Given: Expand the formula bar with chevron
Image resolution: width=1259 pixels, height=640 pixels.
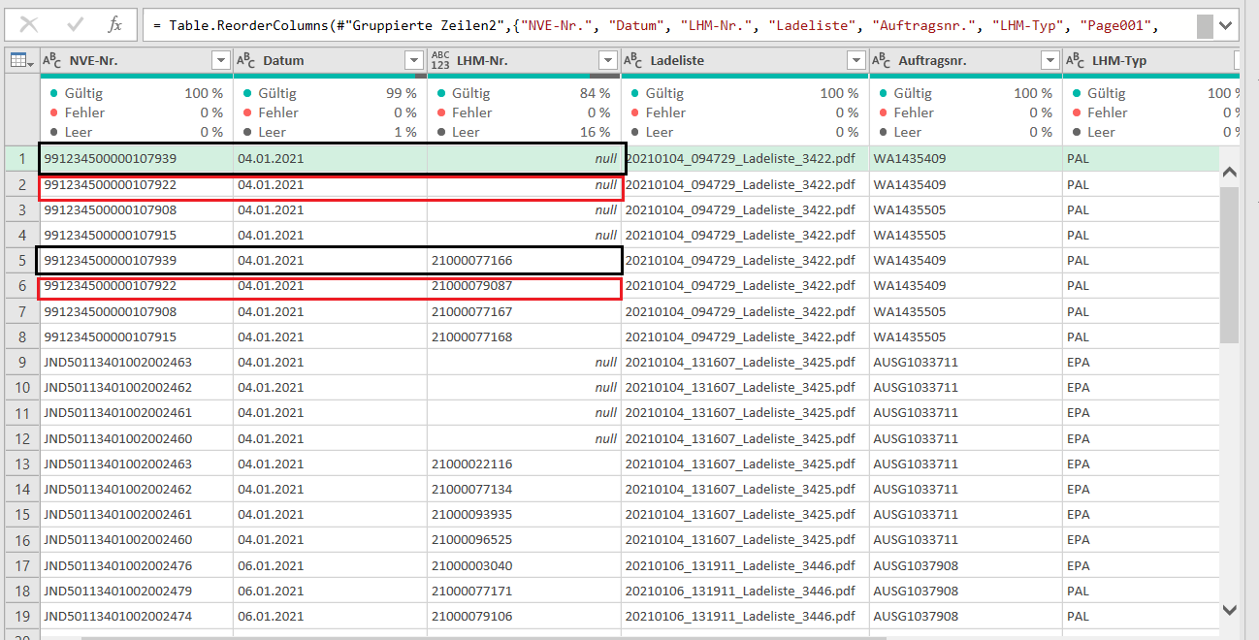Looking at the screenshot, I should point(1227,26).
